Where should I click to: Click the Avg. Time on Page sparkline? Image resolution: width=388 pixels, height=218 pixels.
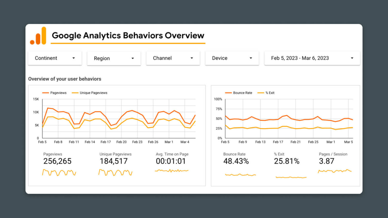point(171,171)
